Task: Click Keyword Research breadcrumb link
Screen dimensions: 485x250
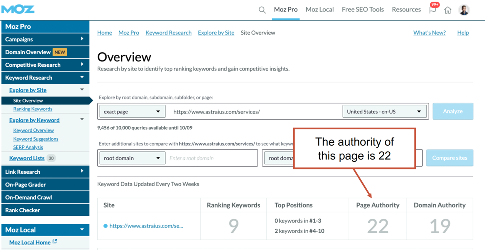Action: click(169, 33)
